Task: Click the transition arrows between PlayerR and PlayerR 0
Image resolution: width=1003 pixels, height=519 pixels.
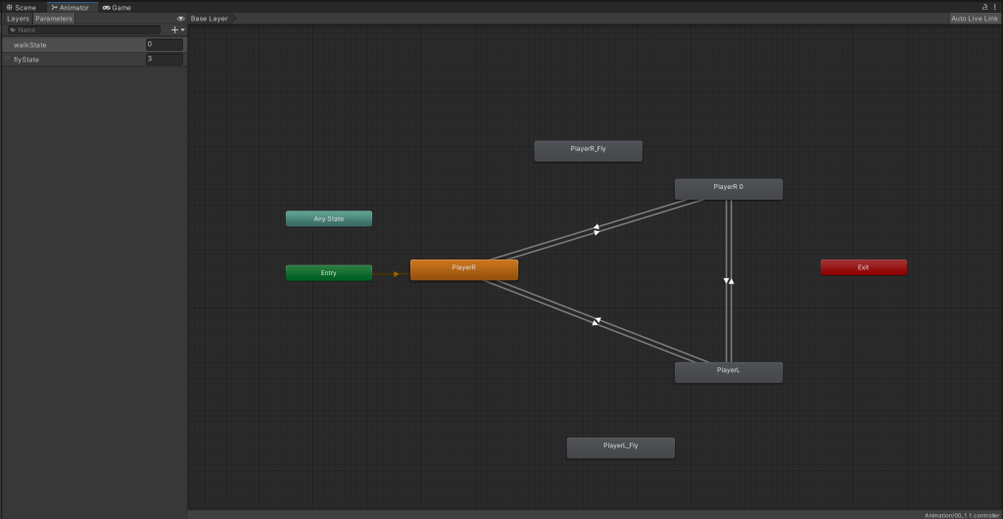Action: point(596,230)
